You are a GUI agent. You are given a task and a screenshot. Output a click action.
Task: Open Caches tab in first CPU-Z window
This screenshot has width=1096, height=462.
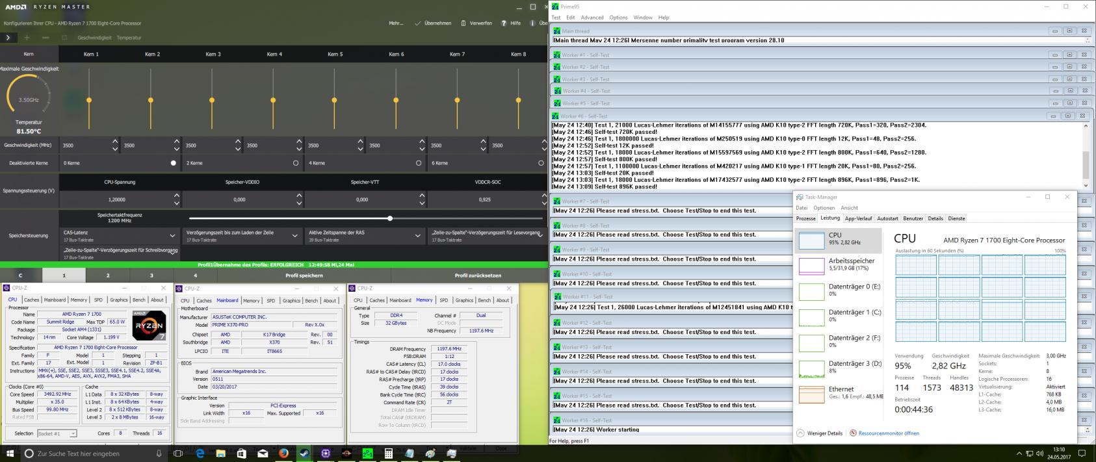(x=31, y=300)
